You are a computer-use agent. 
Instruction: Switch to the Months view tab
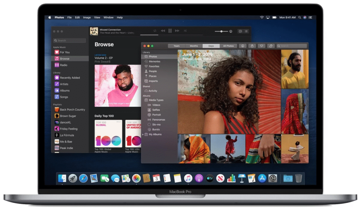pos(194,46)
